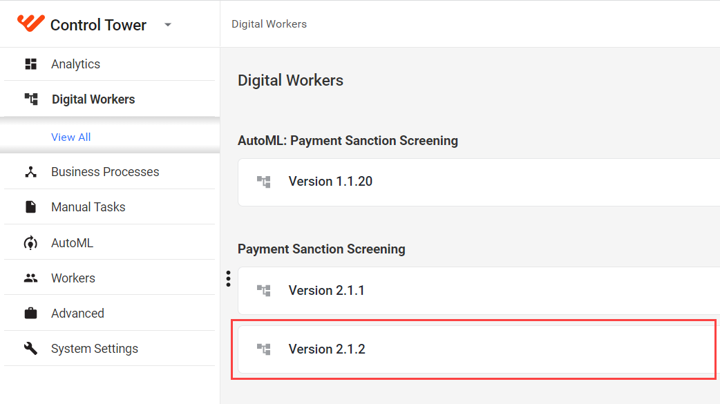Open Manual Tasks in the sidebar

110,206
